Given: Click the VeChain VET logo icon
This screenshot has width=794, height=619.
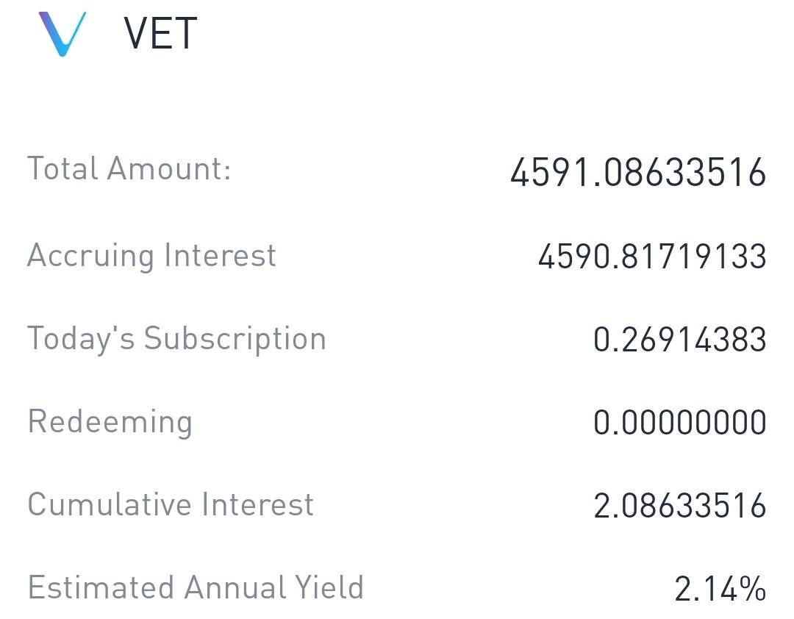Looking at the screenshot, I should pyautogui.click(x=62, y=34).
